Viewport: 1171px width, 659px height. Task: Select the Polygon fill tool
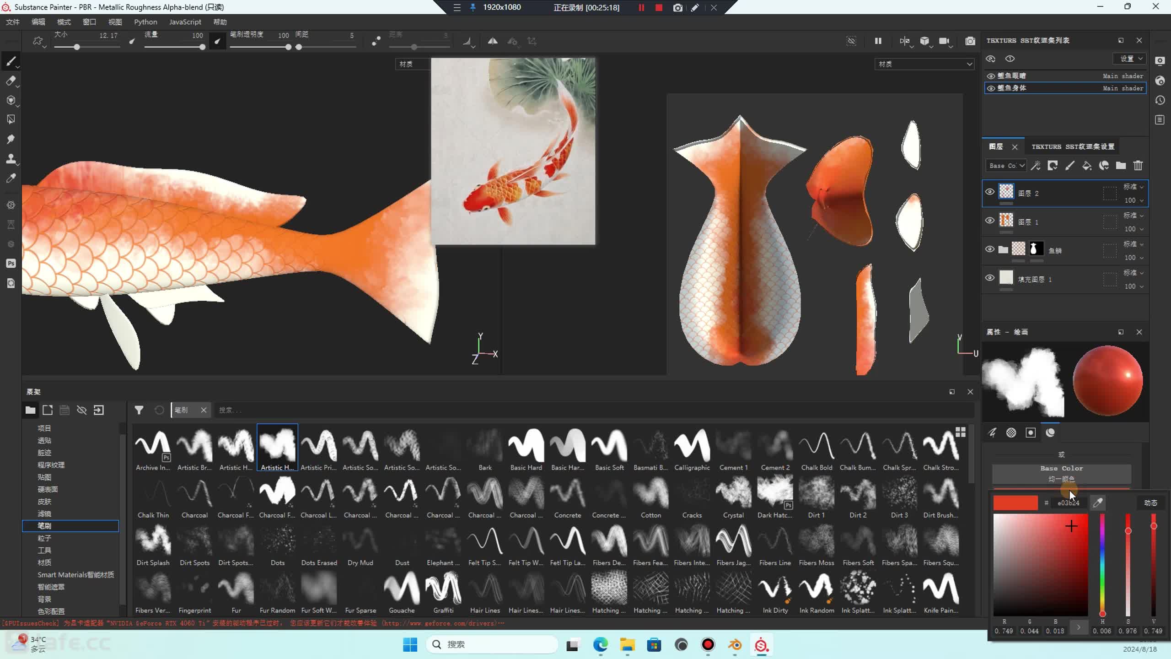11,119
